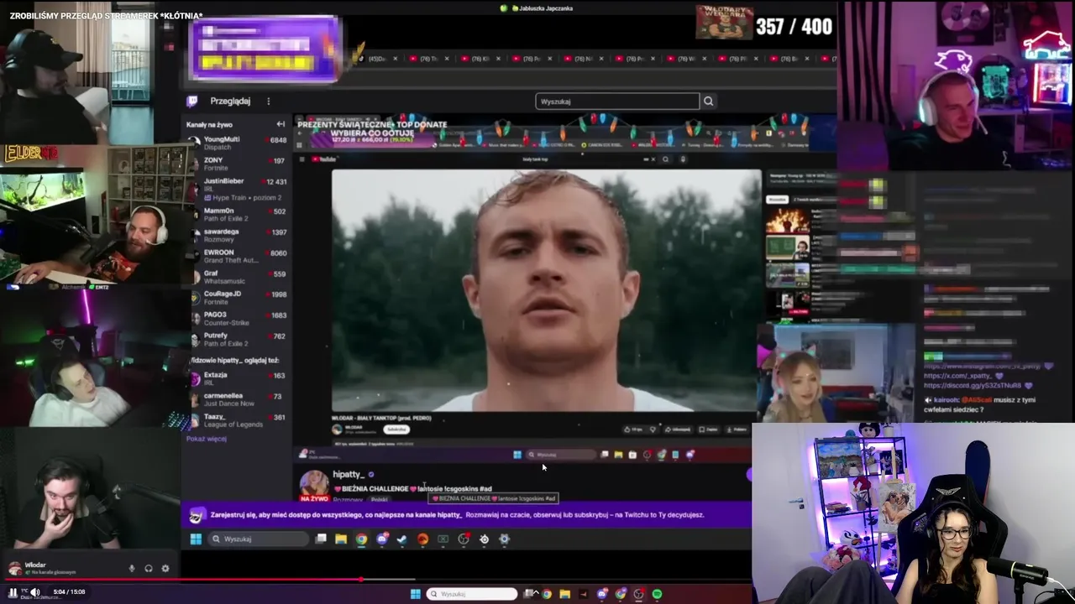Click the first recommended video thumbnail beside the YouTube video
The width and height of the screenshot is (1075, 604).
tap(788, 221)
